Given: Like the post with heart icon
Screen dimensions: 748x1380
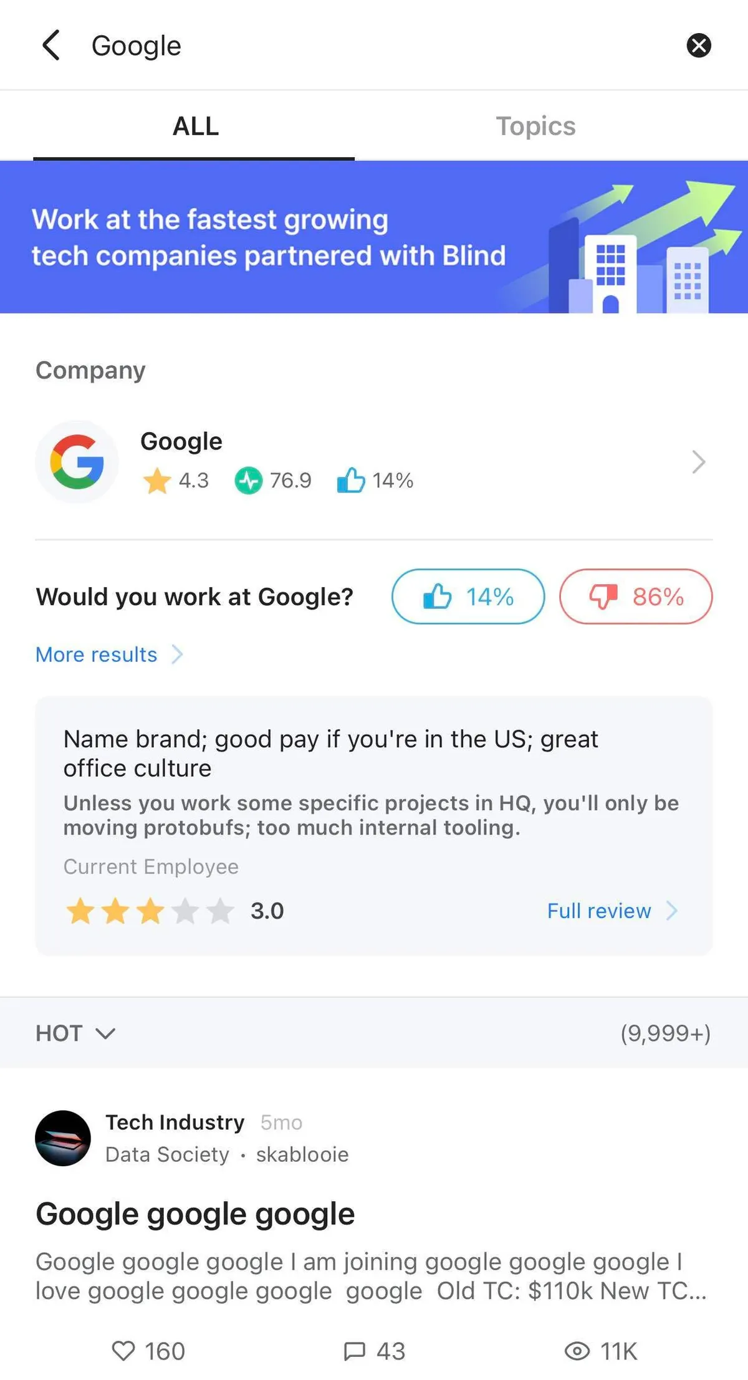Looking at the screenshot, I should [x=123, y=1351].
